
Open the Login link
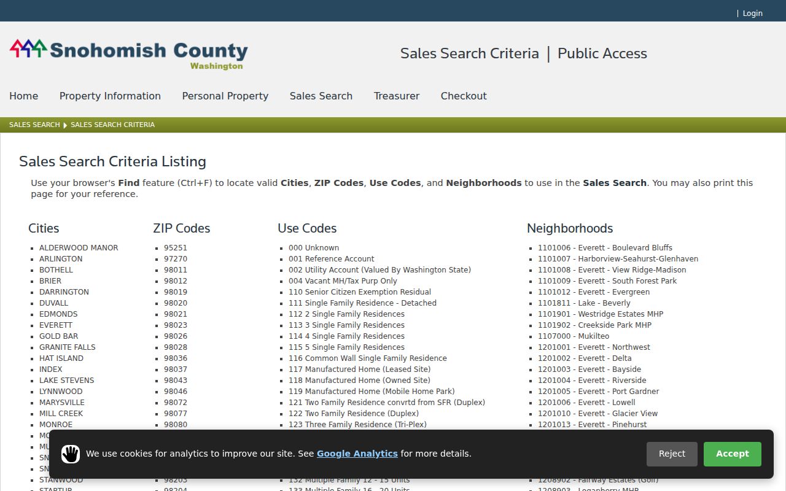752,13
